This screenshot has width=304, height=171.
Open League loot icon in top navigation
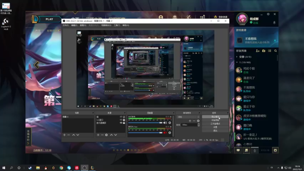pos(188,17)
